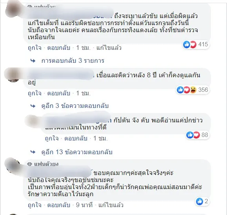This screenshot has width=227, height=215.
Task: Click the laughing emoji reaction beside 356
Action: coord(193,90)
